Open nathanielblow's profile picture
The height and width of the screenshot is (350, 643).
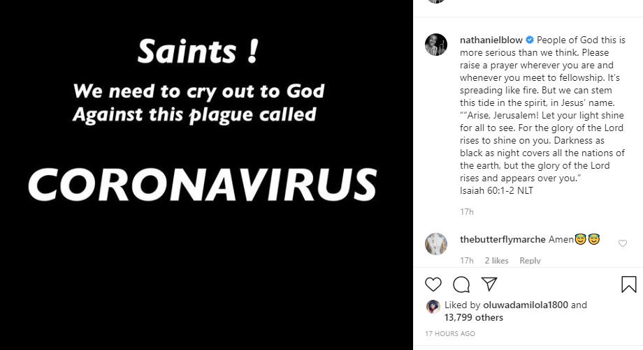tap(436, 45)
